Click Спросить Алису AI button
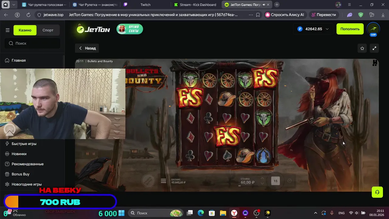Image resolution: width=389 pixels, height=219 pixels. tap(285, 15)
